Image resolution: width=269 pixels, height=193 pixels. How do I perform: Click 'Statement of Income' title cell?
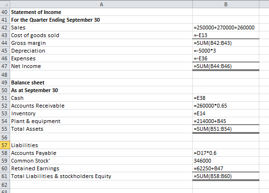101,12
